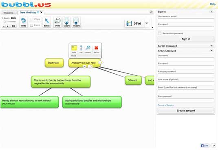Click the sign-in Password field
The image size is (218, 163).
[x=186, y=28]
